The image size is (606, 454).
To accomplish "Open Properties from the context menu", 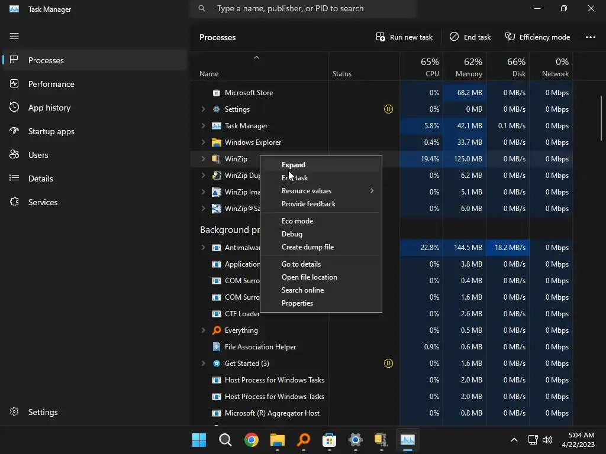I will coord(321,303).
